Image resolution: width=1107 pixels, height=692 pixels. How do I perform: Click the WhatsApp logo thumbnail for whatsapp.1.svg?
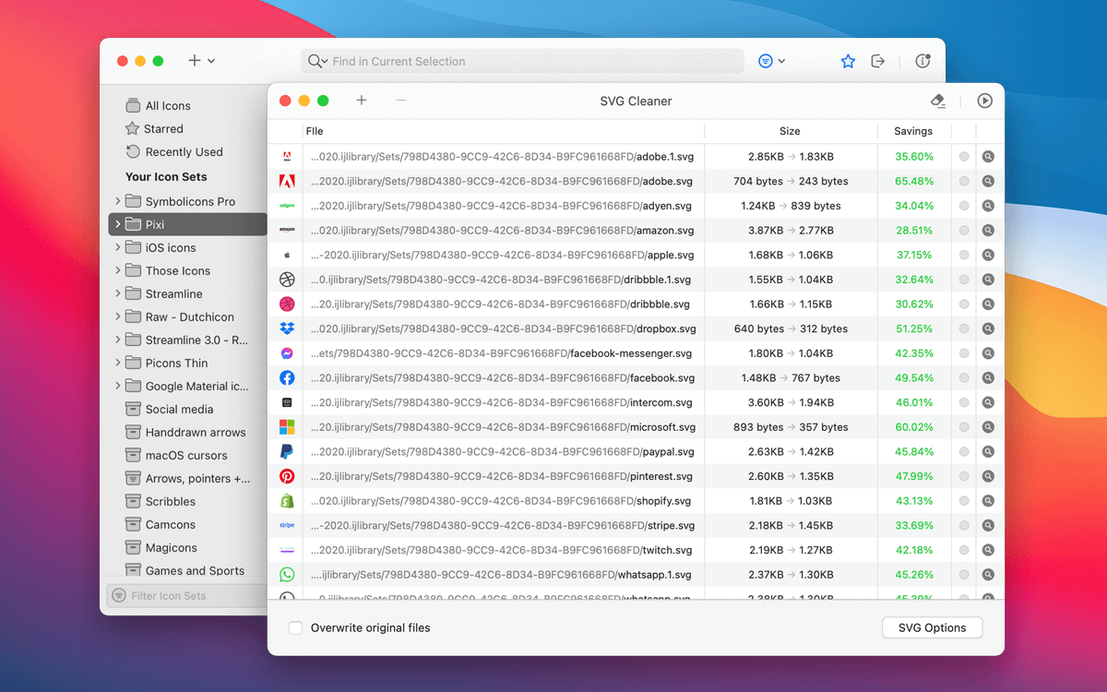pyautogui.click(x=287, y=575)
